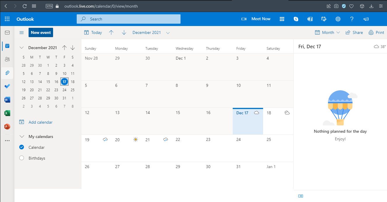Open the Skype icon in header
Image resolution: width=387 pixels, height=202 pixels.
click(x=296, y=19)
